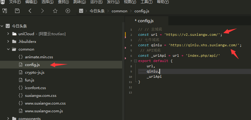Select common in the breadcrumb
The width and height of the screenshot is (251, 120).
[119, 11]
